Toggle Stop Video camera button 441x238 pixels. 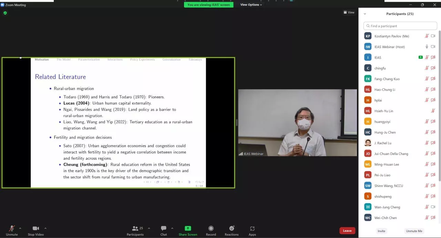tap(35, 228)
